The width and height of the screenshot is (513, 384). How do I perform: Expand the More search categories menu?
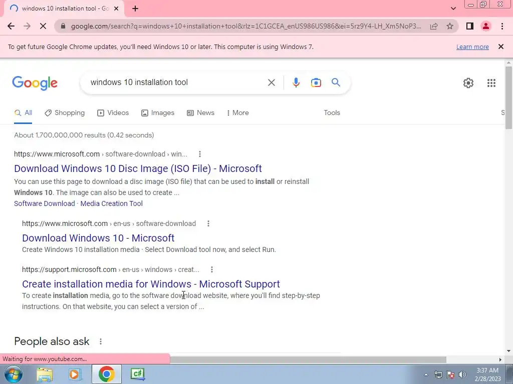(237, 112)
